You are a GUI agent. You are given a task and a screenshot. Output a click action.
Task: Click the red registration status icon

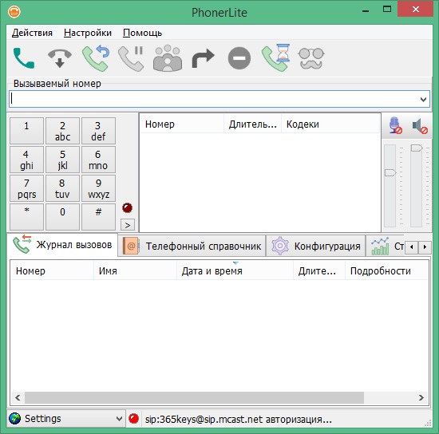[133, 419]
